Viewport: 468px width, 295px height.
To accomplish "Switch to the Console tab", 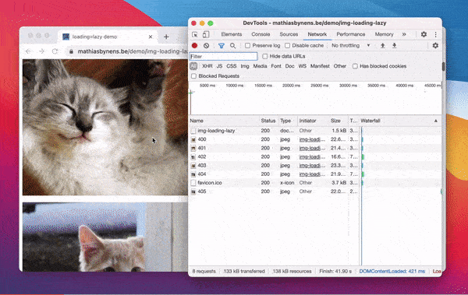I will (261, 34).
